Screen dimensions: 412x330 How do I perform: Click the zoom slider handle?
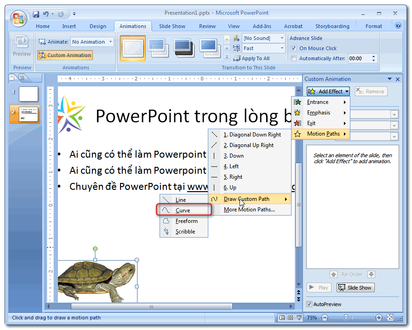click(x=346, y=318)
